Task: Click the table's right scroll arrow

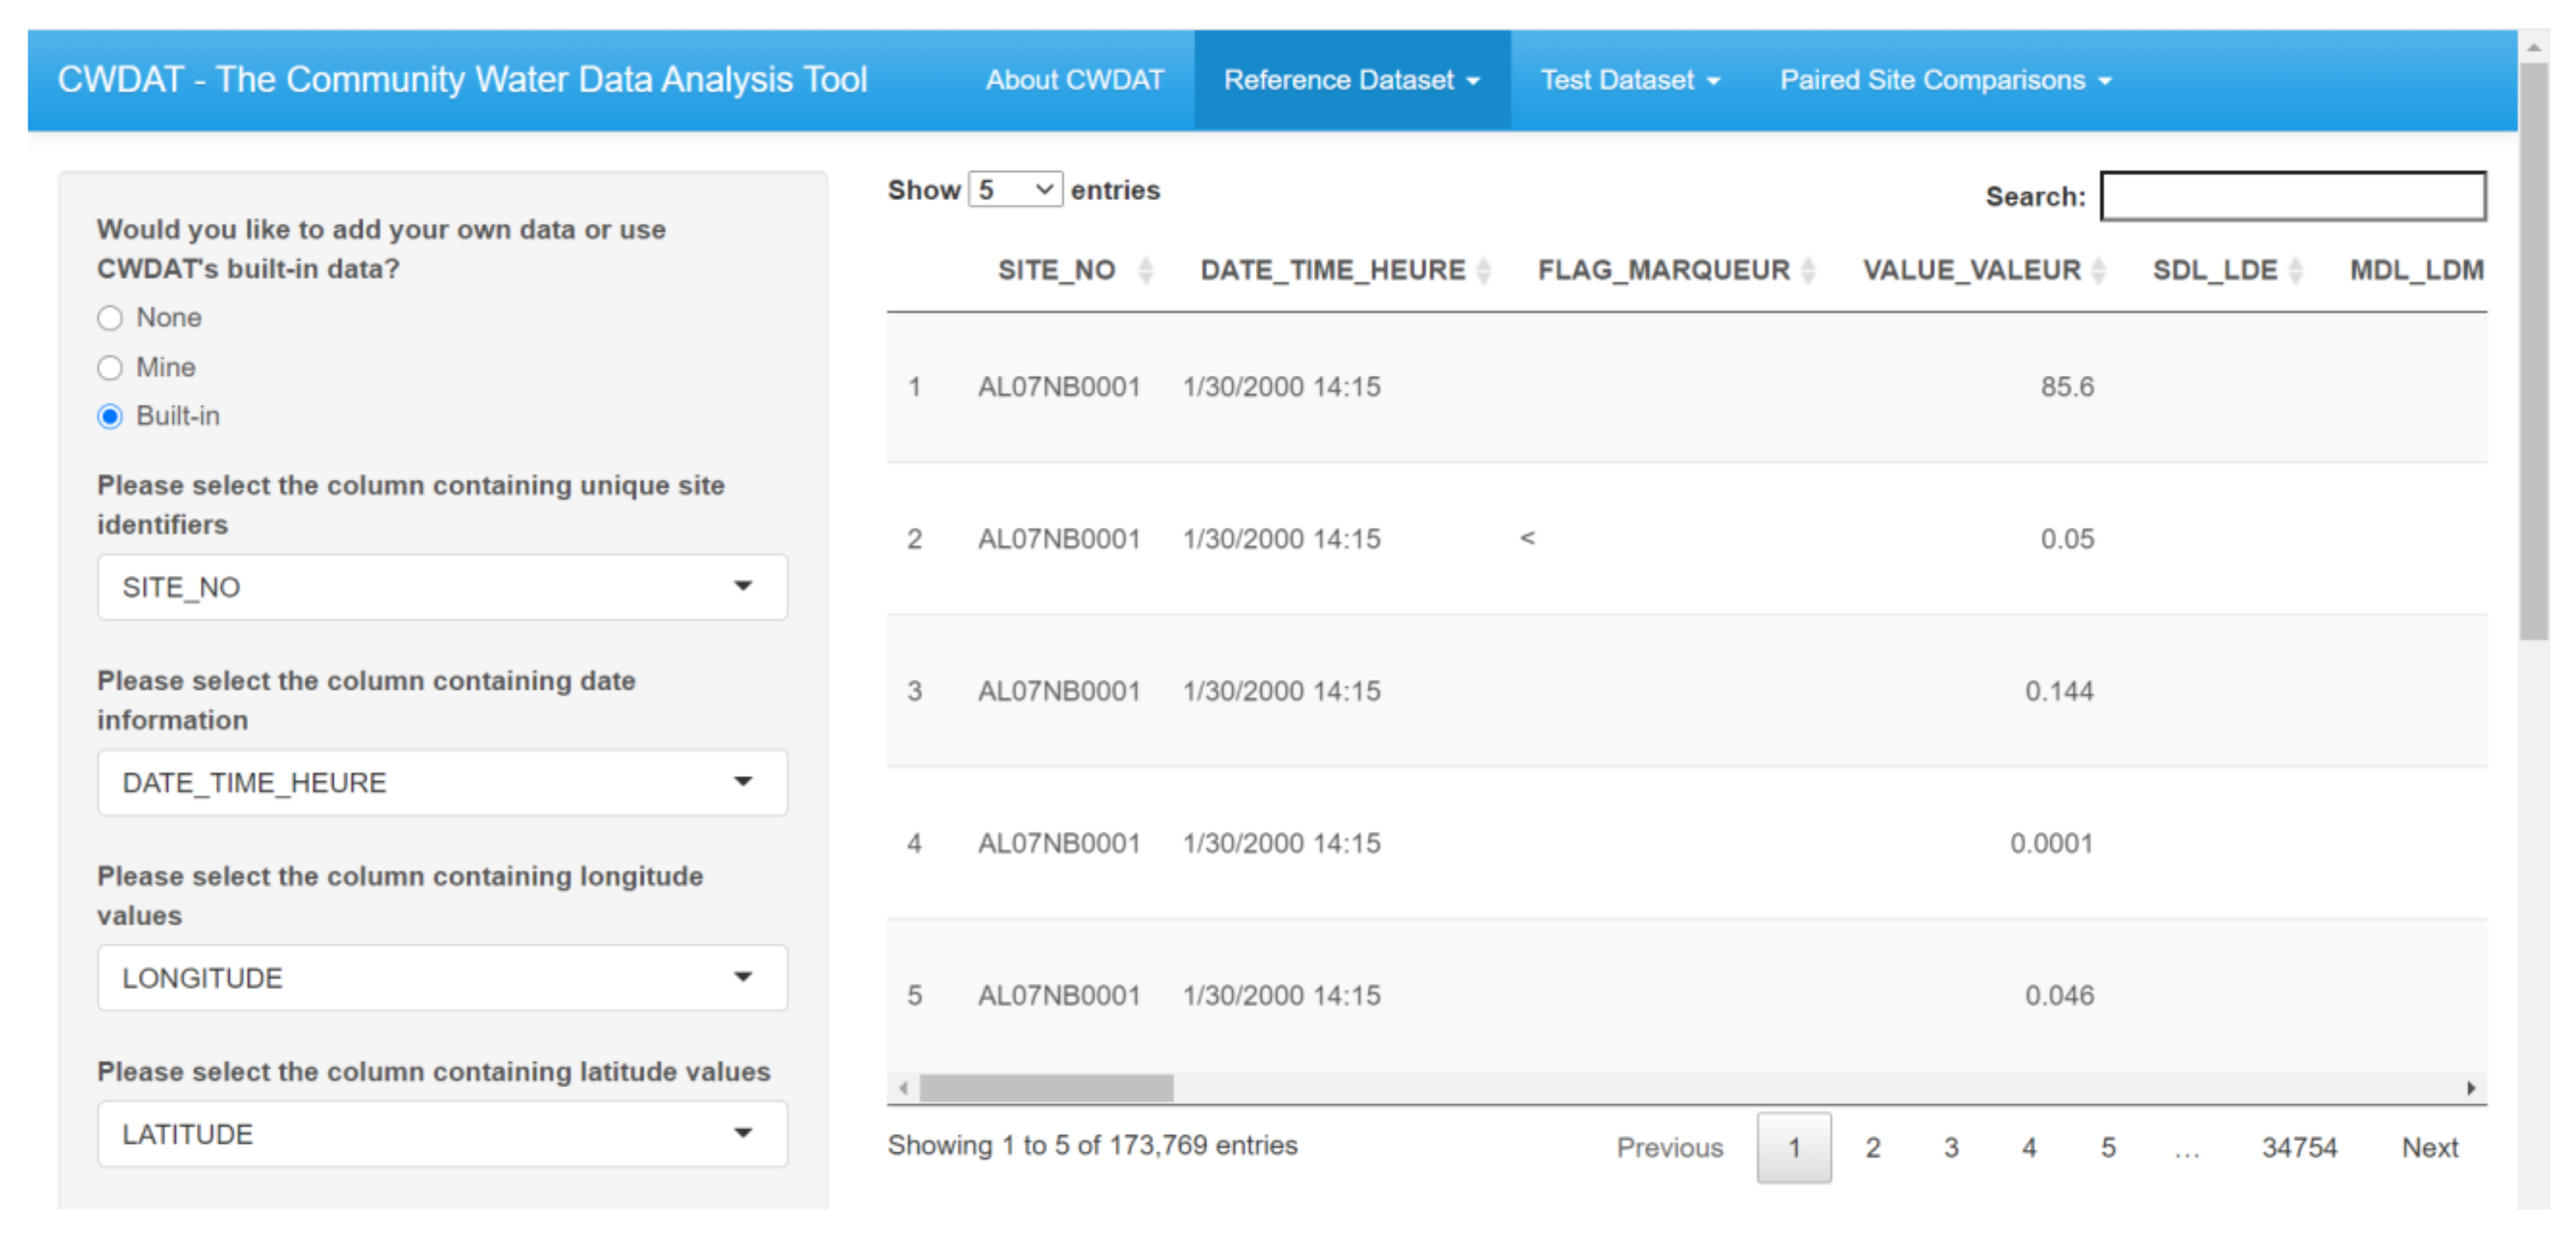Action: [x=2471, y=1088]
